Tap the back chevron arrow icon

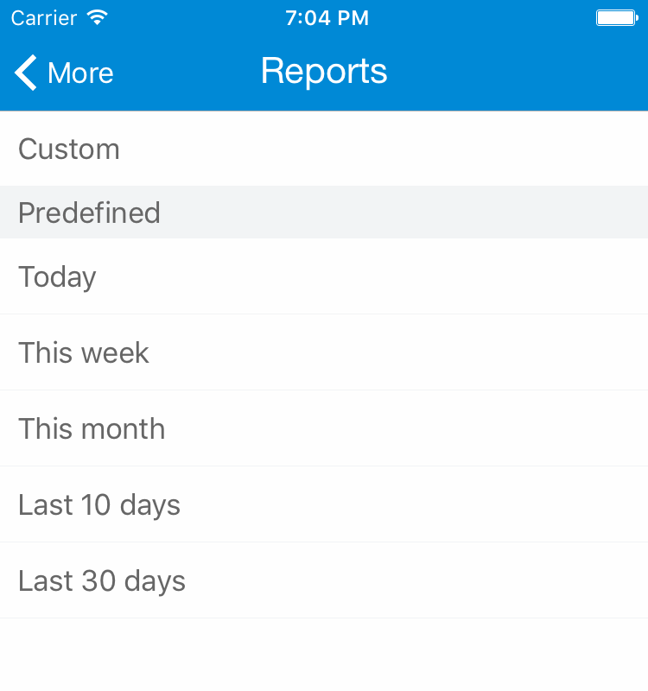(x=26, y=73)
